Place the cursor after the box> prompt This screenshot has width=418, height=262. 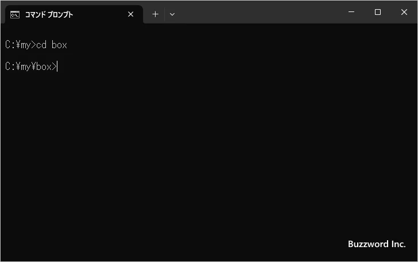click(58, 67)
